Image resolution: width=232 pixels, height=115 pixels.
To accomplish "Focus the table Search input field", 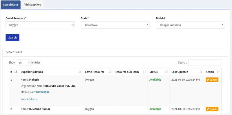I will click(205, 63).
